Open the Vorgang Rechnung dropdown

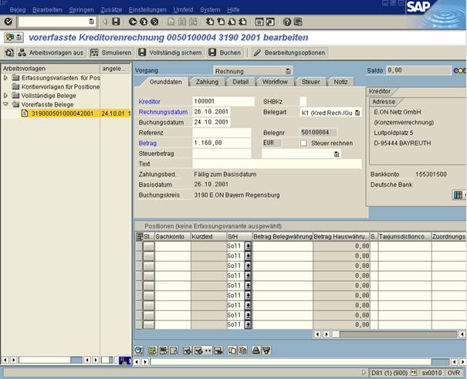pyautogui.click(x=288, y=71)
